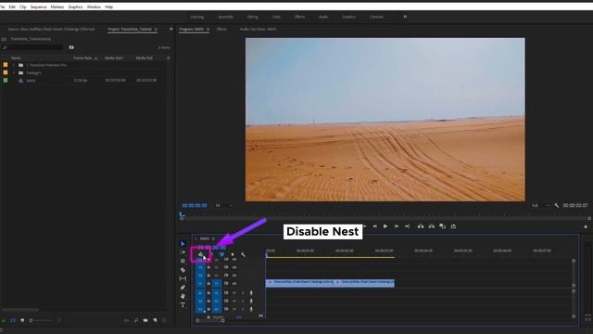
Task: Open the Sequence menu
Action: coord(38,6)
